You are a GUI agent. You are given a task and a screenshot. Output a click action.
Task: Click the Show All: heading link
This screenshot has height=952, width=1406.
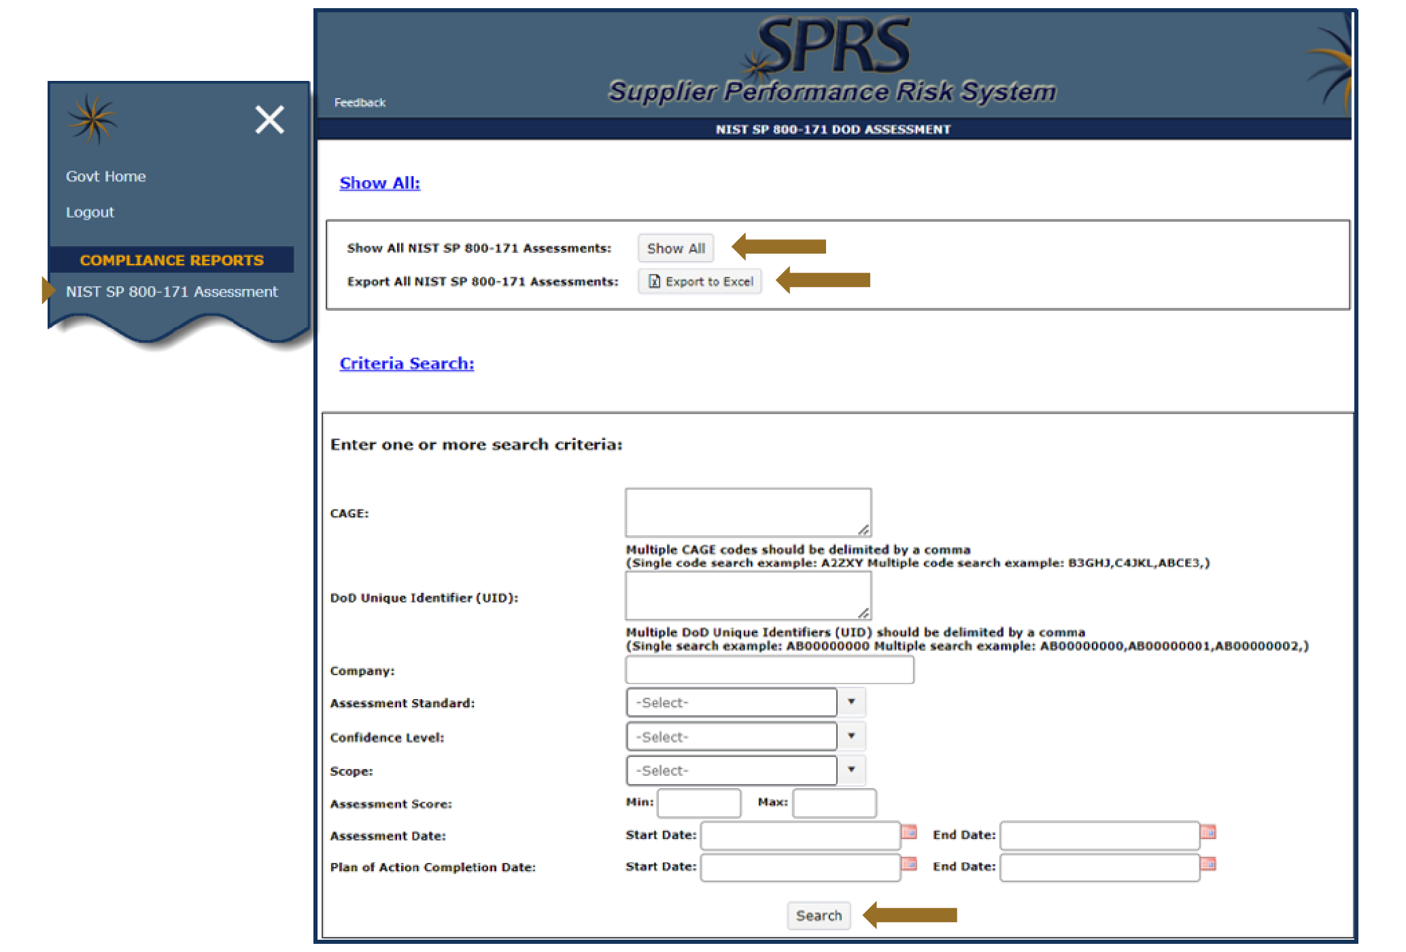379,183
